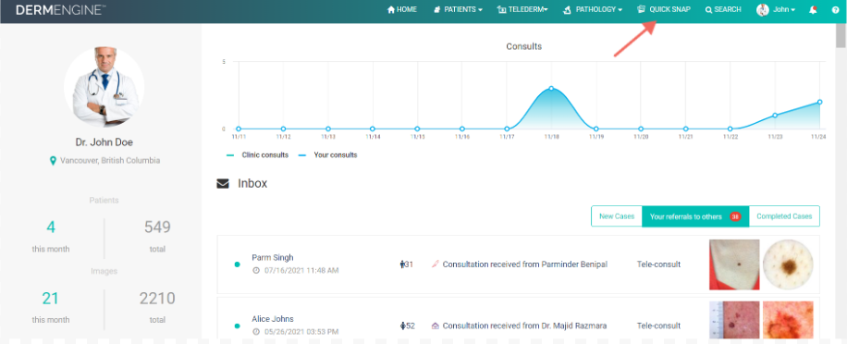847x344 pixels.
Task: Click the Inbox envelope icon
Action: click(x=223, y=184)
